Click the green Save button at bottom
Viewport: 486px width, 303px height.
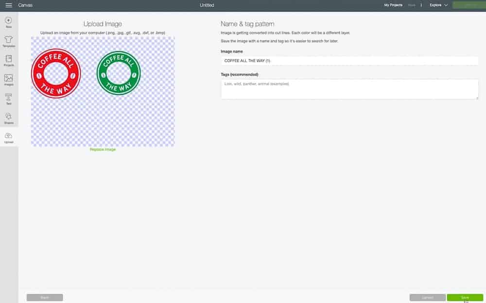click(x=465, y=298)
